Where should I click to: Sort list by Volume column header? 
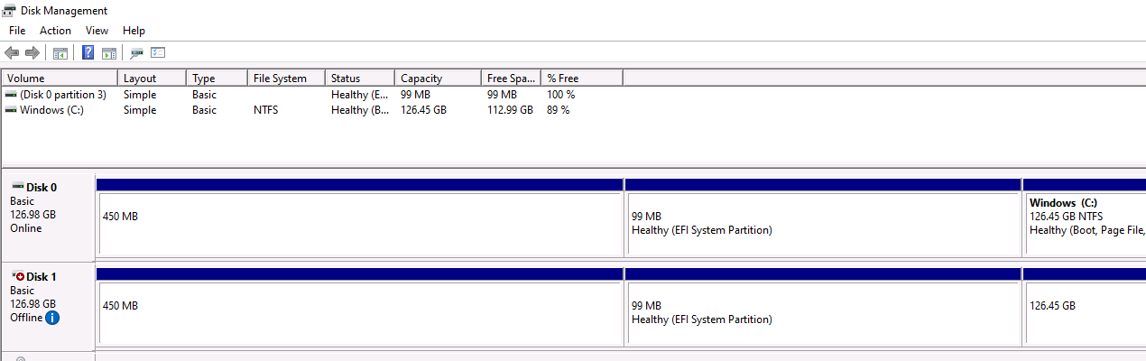[60, 79]
